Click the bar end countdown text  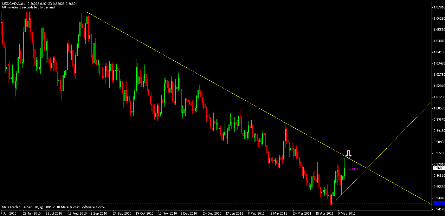tap(28, 7)
